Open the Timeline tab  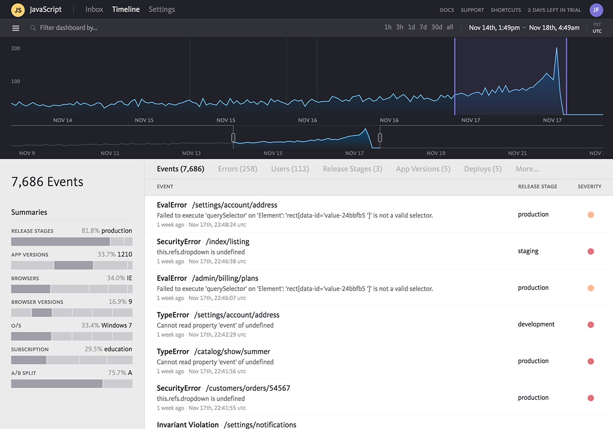tap(126, 9)
